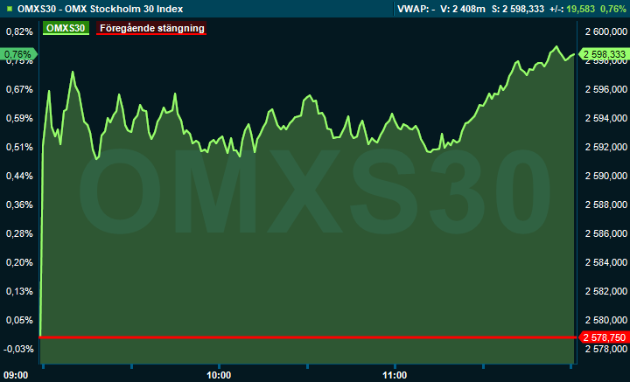
Task: Click the 2 600,000 right axis label
Action: pyautogui.click(x=605, y=31)
